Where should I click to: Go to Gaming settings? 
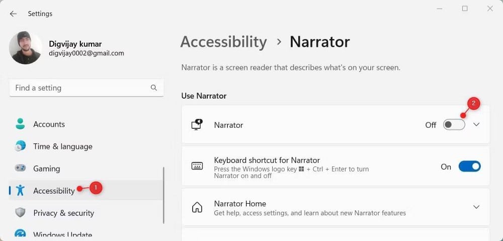click(x=46, y=169)
